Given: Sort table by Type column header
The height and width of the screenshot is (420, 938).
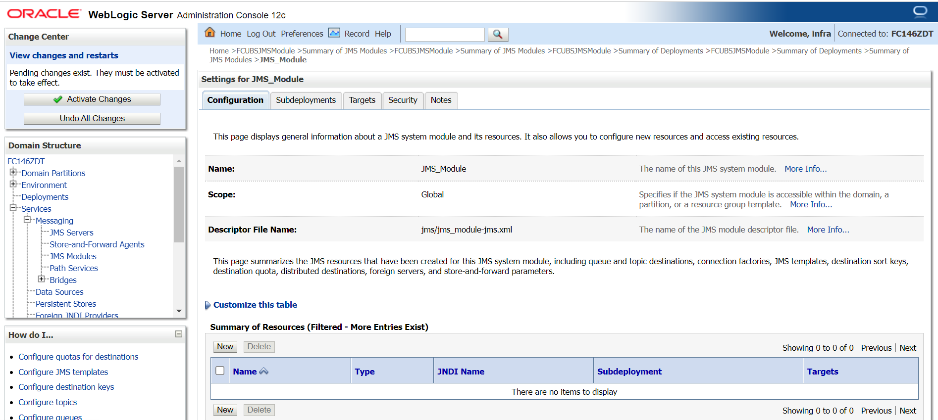Looking at the screenshot, I should (365, 372).
